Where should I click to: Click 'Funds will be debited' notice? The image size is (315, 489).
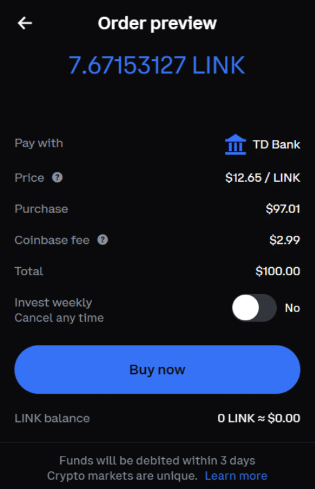click(157, 460)
